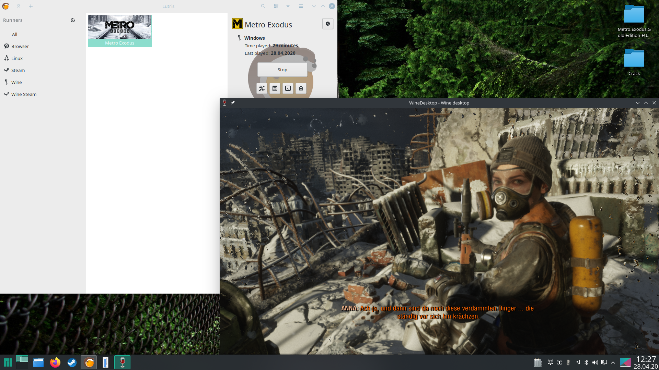Select the Wine Steam runner
The width and height of the screenshot is (659, 370).
click(x=23, y=94)
